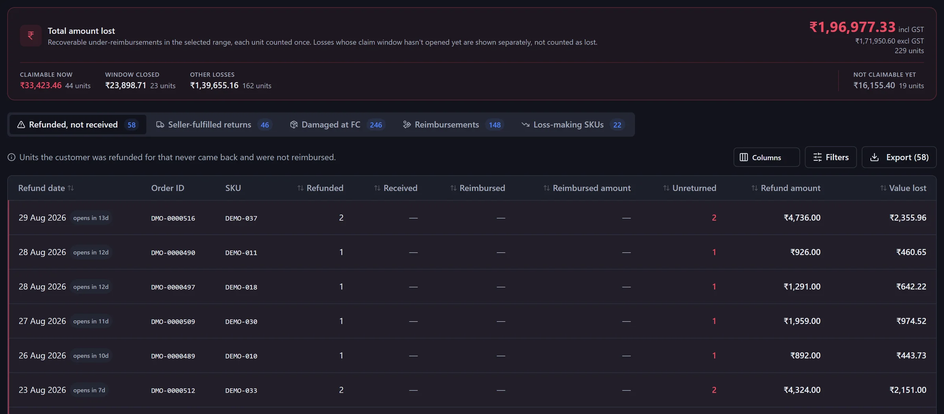The height and width of the screenshot is (414, 944).
Task: Click value lost ₹2,355.96
Action: pyautogui.click(x=908, y=218)
